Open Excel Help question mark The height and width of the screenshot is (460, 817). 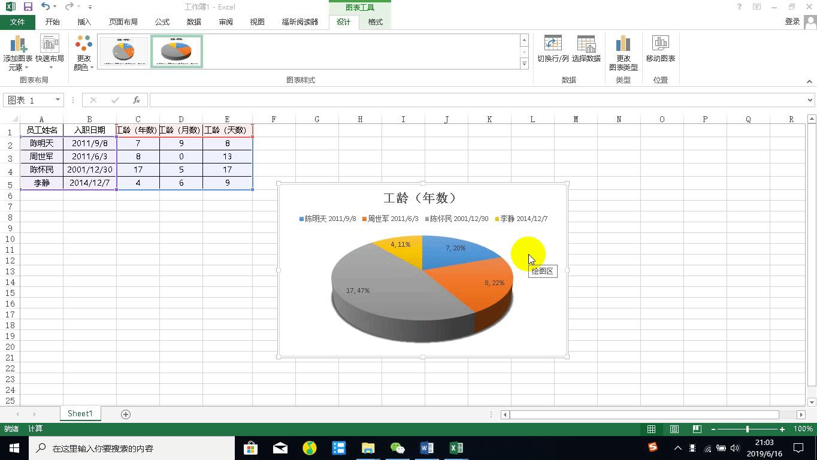(x=740, y=7)
